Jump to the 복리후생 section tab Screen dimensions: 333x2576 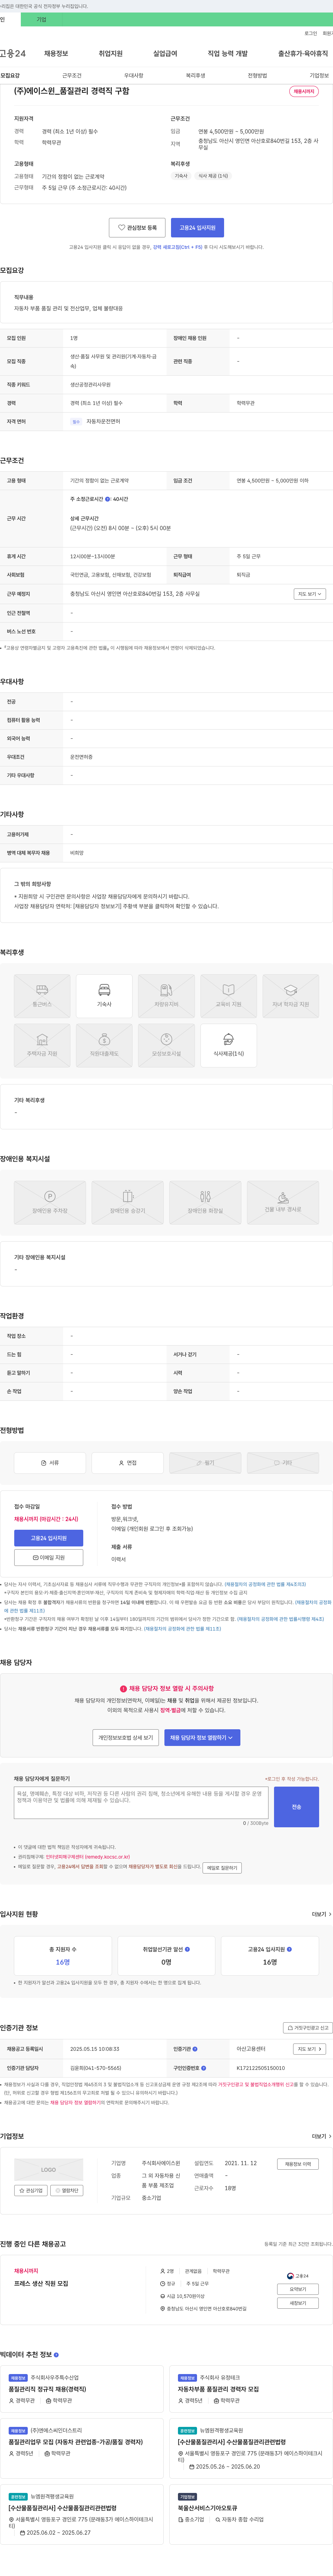195,76
